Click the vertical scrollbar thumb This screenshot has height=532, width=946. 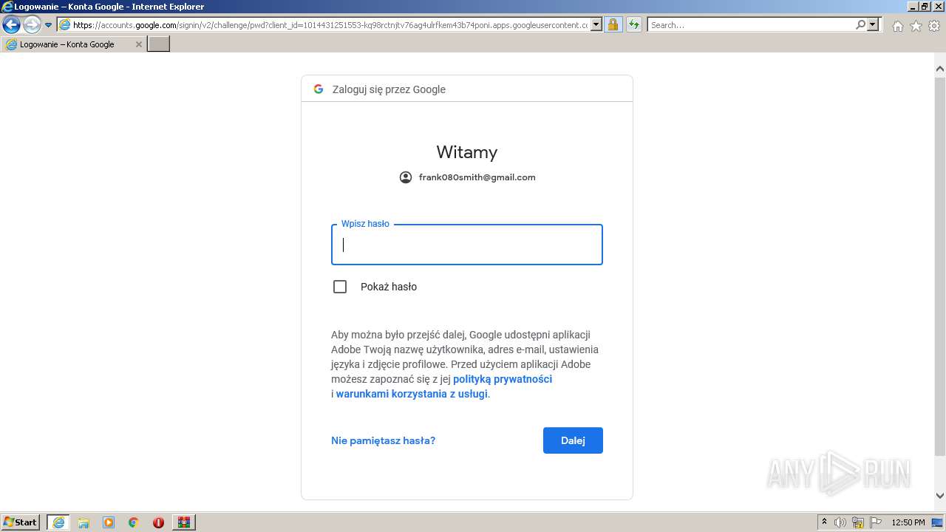[x=940, y=265]
